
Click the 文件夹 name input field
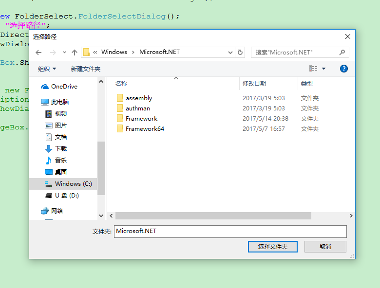tap(230, 232)
